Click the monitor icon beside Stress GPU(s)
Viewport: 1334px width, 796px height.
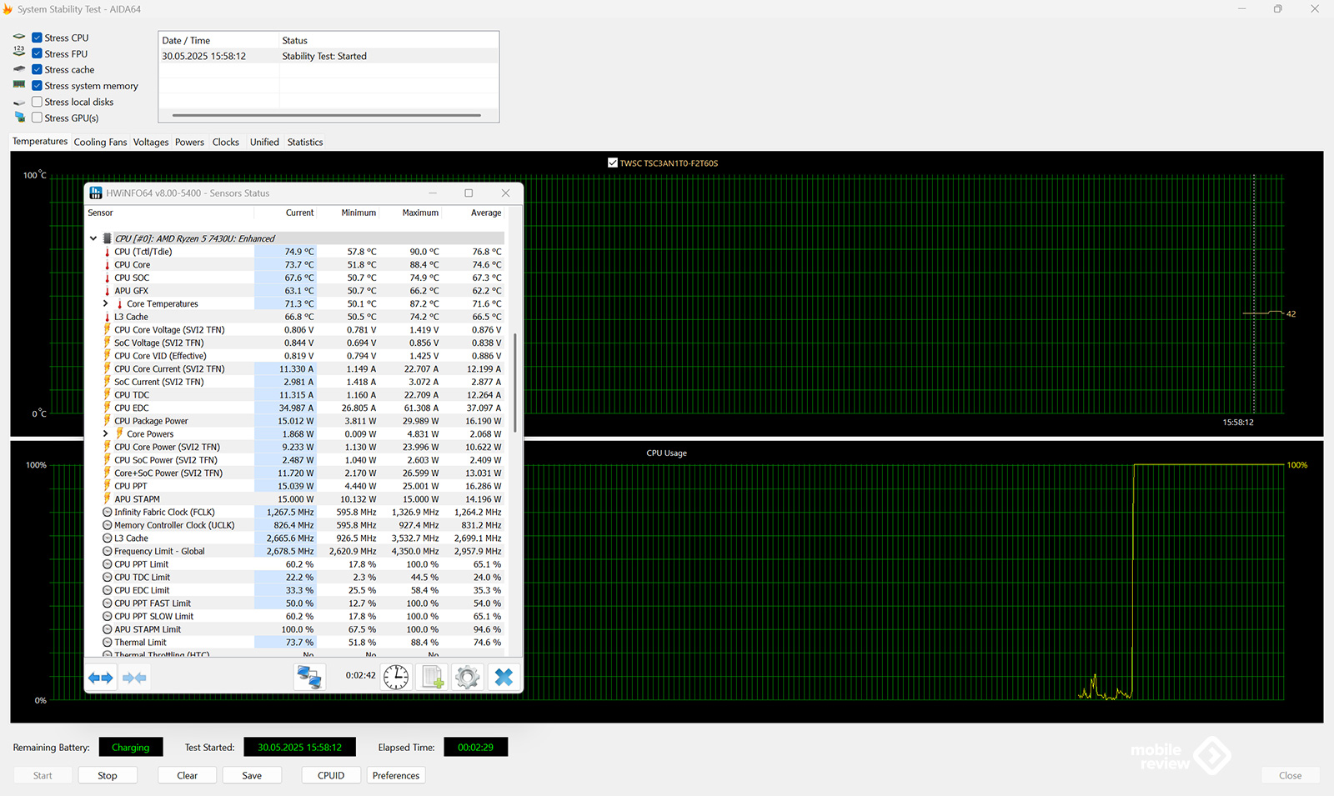[x=20, y=118]
